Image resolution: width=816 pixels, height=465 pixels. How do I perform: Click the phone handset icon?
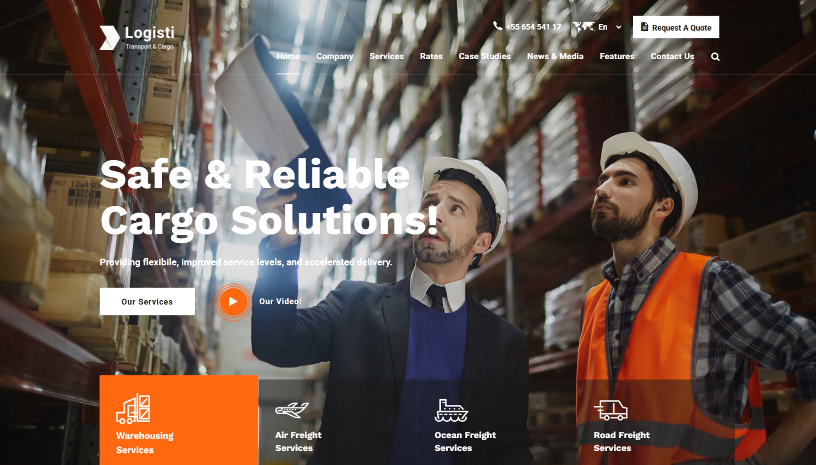pyautogui.click(x=498, y=26)
